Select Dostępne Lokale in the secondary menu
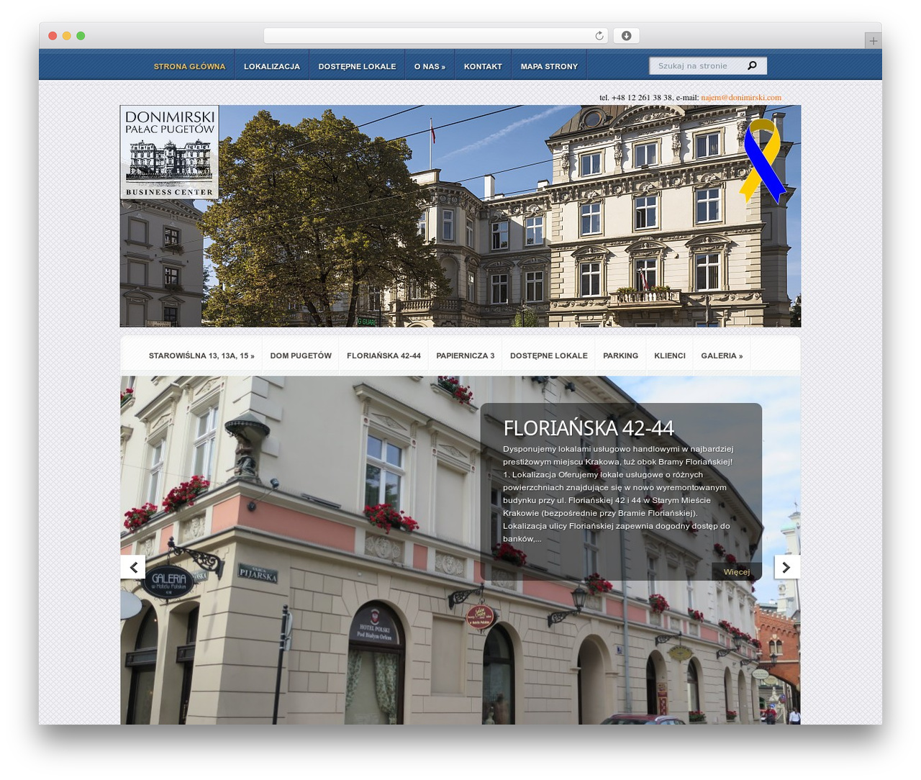This screenshot has height=780, width=921. (x=549, y=355)
